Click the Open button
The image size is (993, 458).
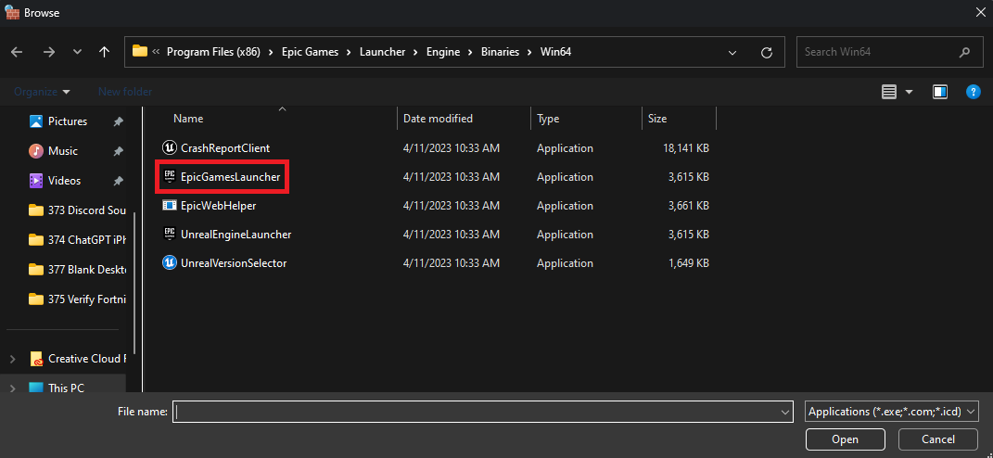(845, 439)
